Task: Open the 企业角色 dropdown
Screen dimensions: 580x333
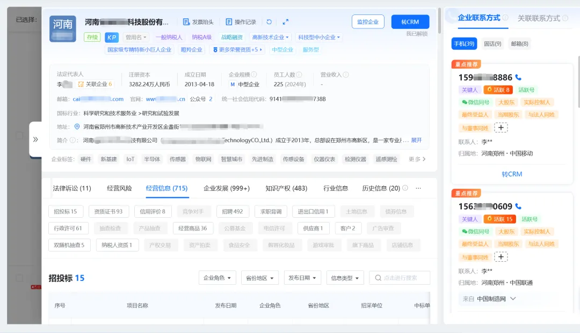Action: coord(217,278)
